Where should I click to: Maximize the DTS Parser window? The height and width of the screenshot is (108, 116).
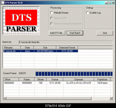(109, 3)
